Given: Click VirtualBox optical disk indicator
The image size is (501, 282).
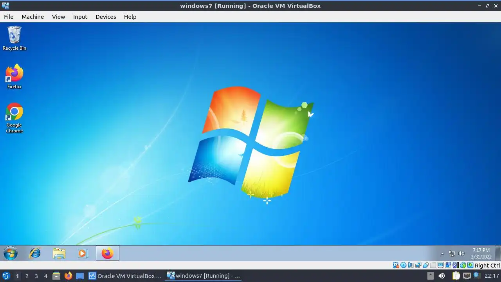Looking at the screenshot, I should (x=403, y=265).
